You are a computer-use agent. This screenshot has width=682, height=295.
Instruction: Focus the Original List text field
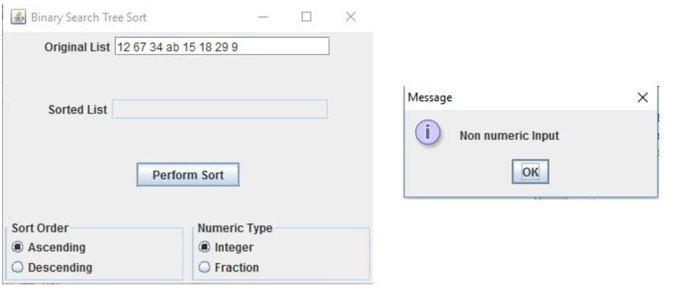(222, 46)
